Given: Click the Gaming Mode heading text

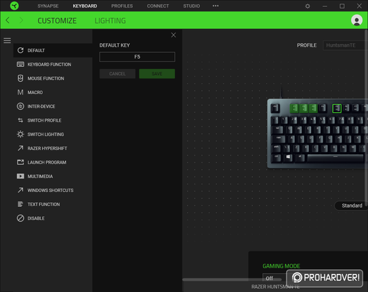Looking at the screenshot, I should click(281, 266).
